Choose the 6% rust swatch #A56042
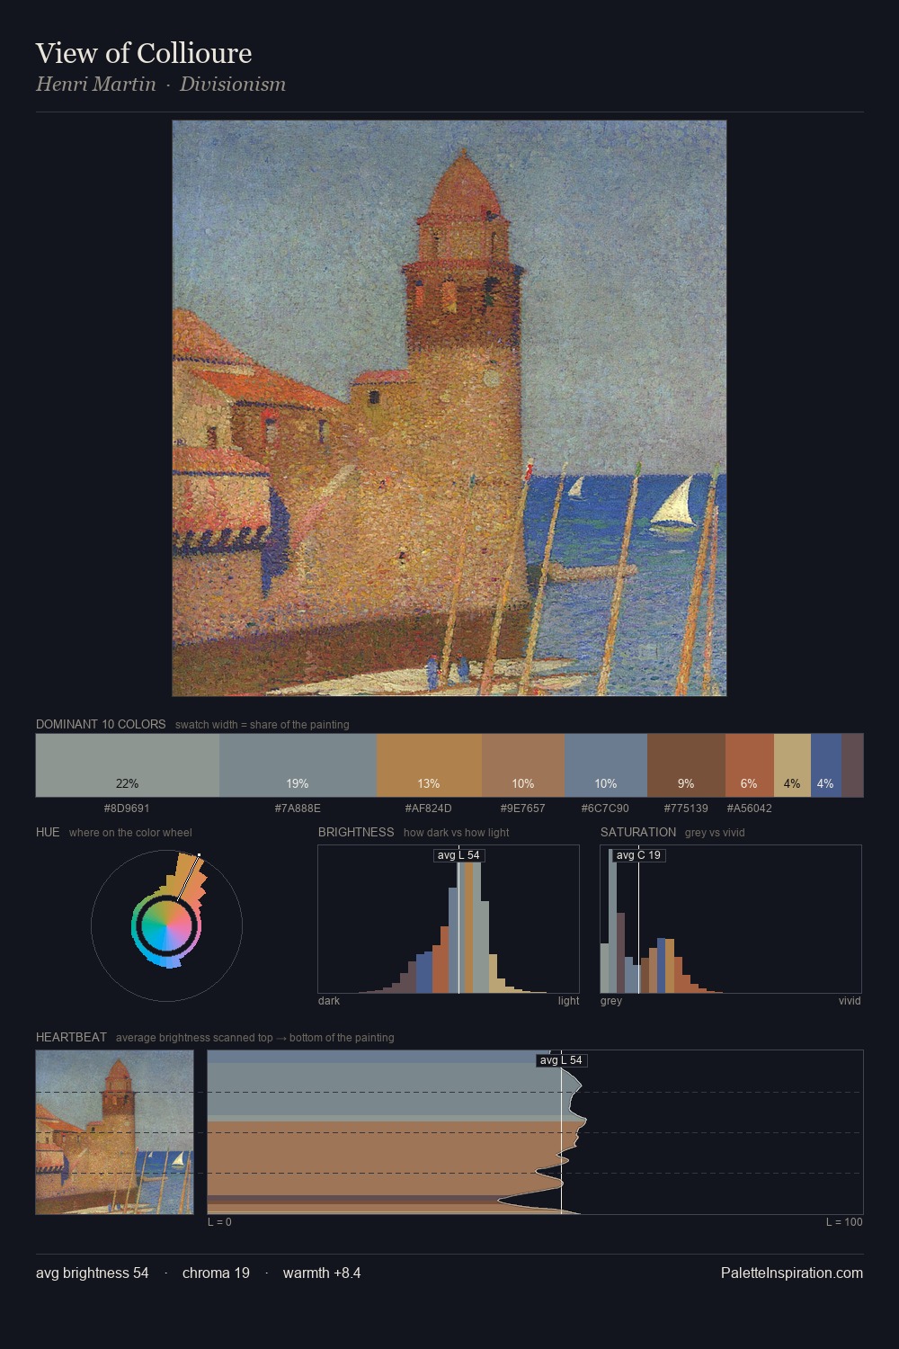Screen dimensions: 899x1349 749,765
